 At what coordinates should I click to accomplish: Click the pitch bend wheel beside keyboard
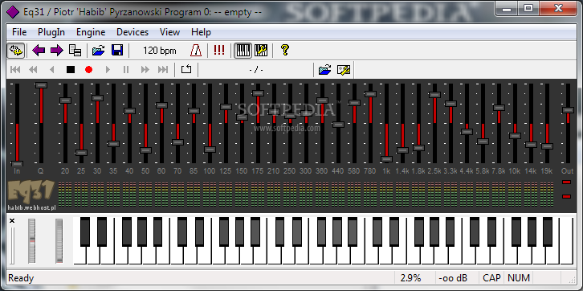(x=32, y=241)
